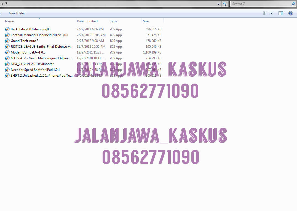Click the date 11/7/2012 10:55 PM
This screenshot has height=211, width=297.
click(91, 47)
